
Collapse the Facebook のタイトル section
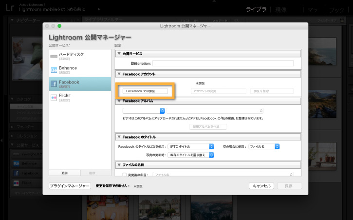coord(119,137)
